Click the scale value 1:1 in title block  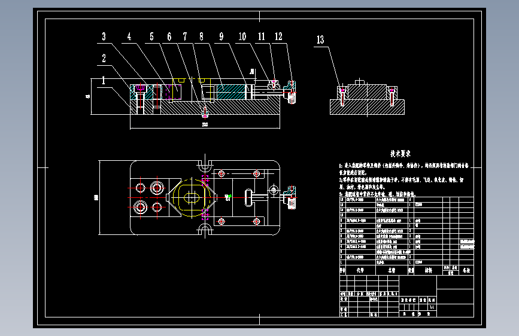(432, 307)
